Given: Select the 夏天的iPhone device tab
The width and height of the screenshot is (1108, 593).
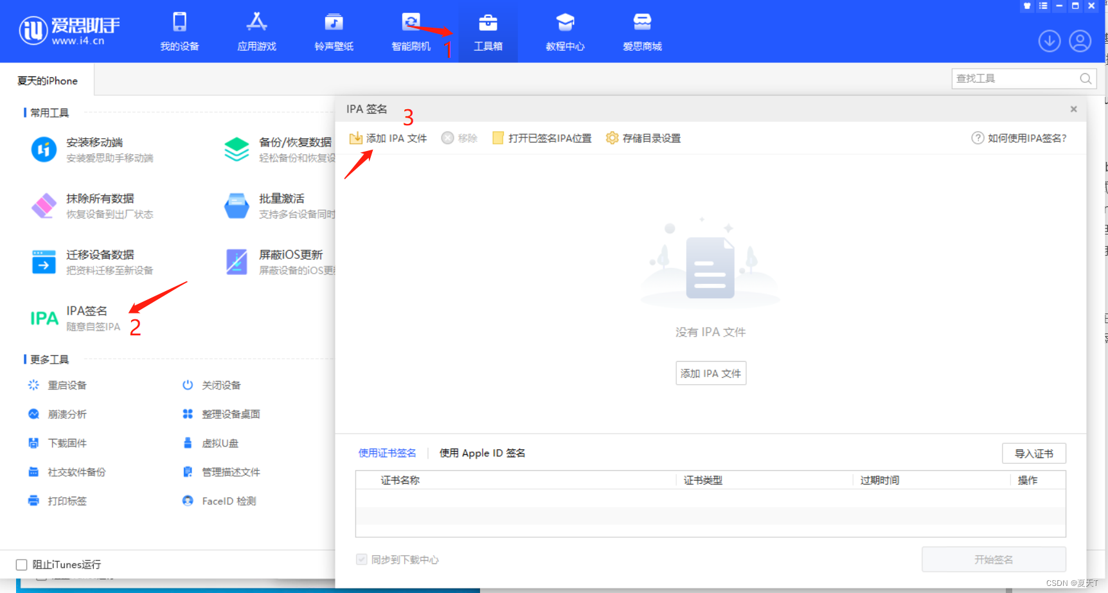Looking at the screenshot, I should pyautogui.click(x=48, y=80).
